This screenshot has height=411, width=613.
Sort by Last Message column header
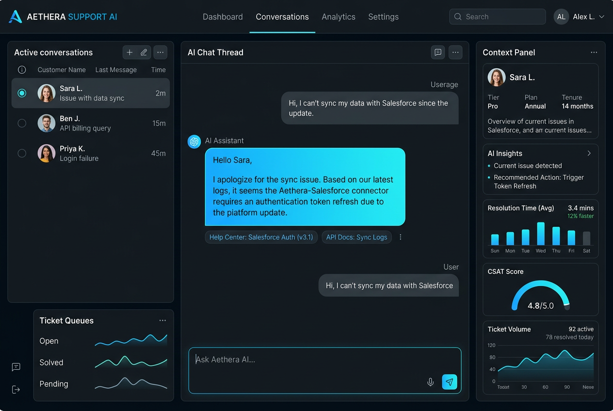point(116,70)
